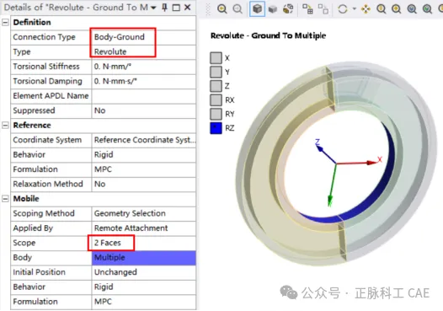Select the Relaxation Method label
This screenshot has width=443, height=311.
[48, 184]
